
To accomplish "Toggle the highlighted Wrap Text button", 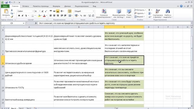I will [70, 11].
